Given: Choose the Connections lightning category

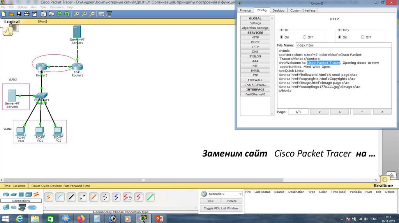Looking at the screenshot, I should (x=36, y=195).
